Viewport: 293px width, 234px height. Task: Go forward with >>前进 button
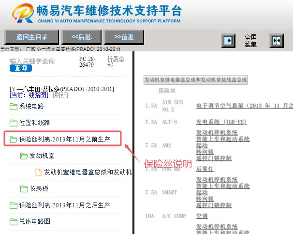[x=124, y=37]
